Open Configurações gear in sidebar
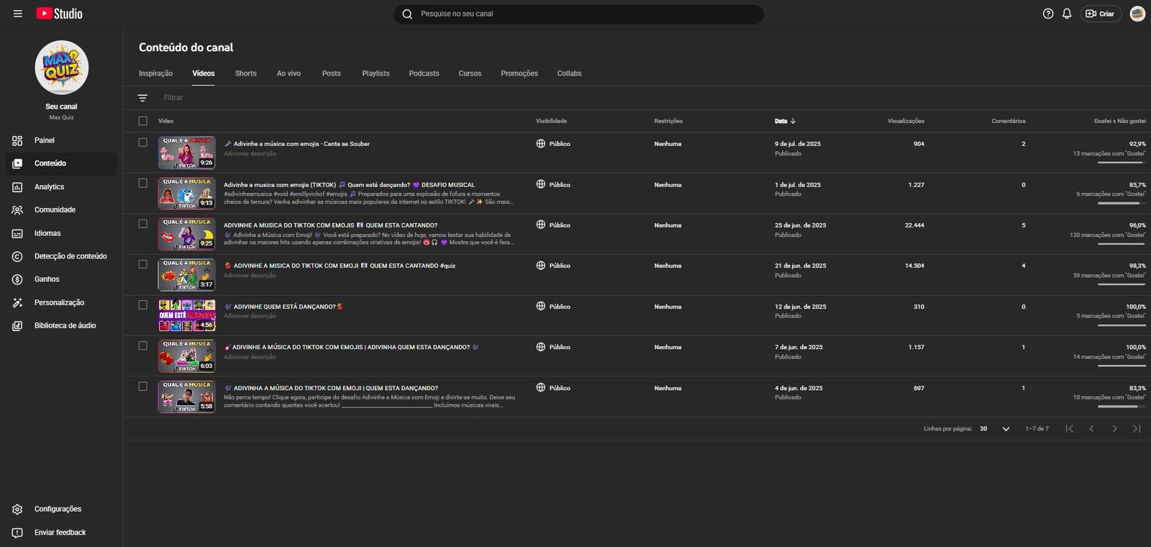The image size is (1151, 547). 58,510
